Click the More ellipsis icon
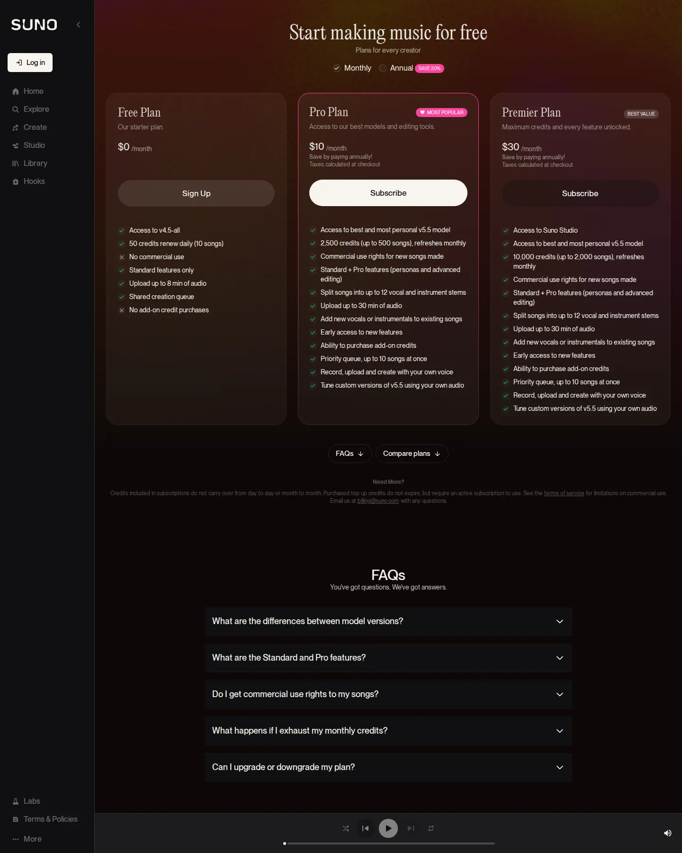 (x=16, y=839)
